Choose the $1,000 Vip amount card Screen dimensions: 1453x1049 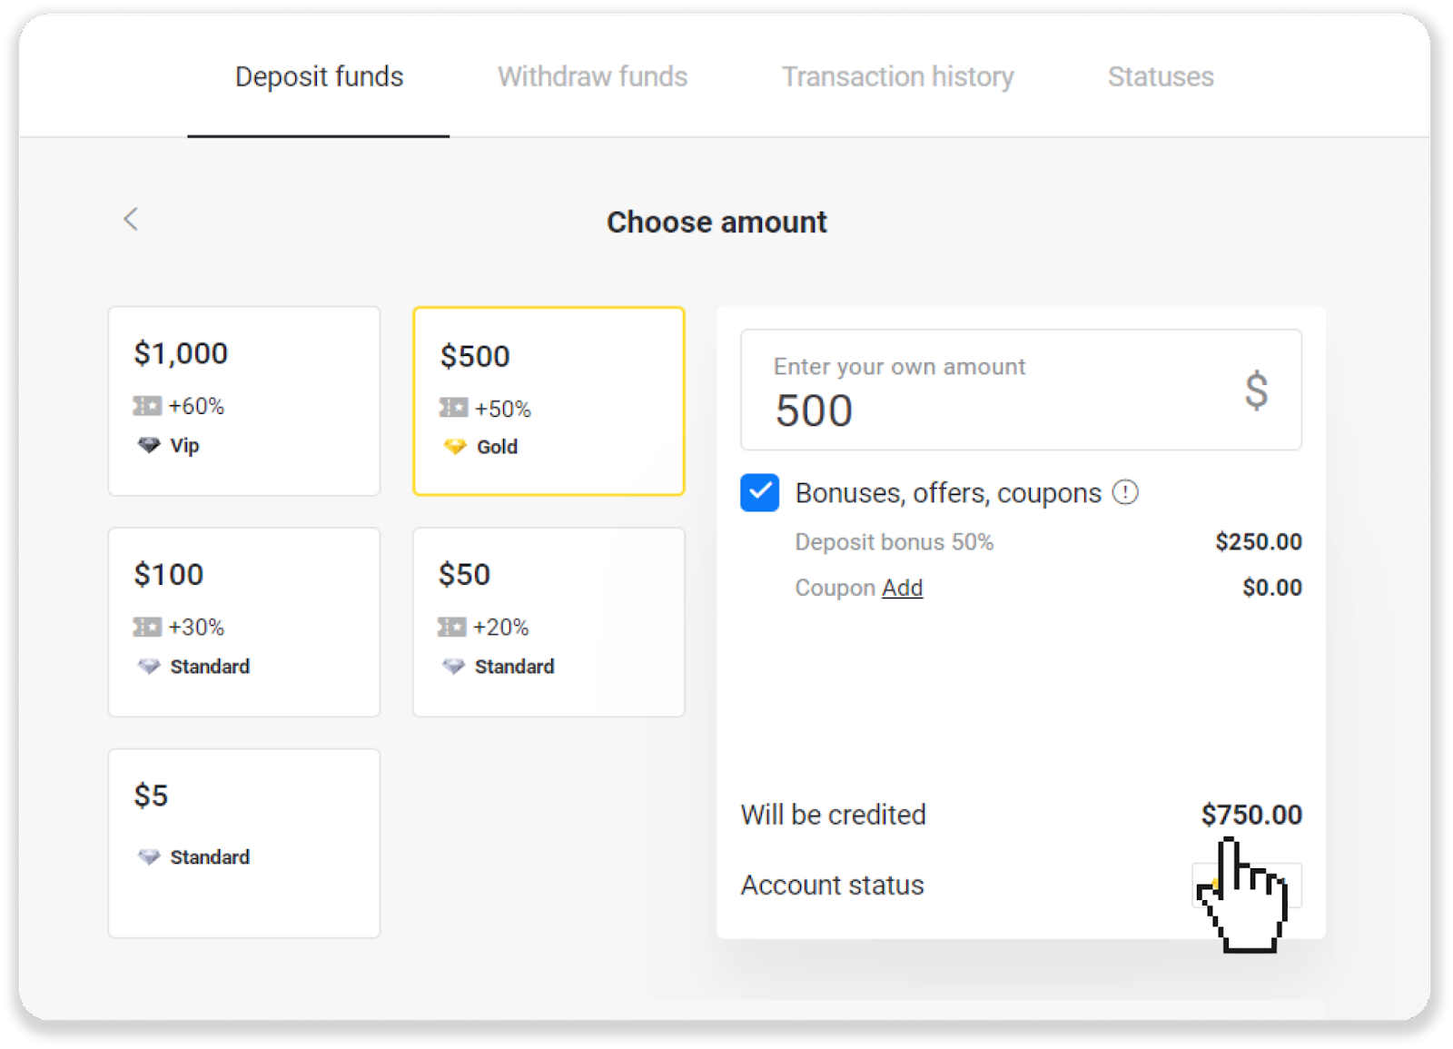click(x=244, y=401)
